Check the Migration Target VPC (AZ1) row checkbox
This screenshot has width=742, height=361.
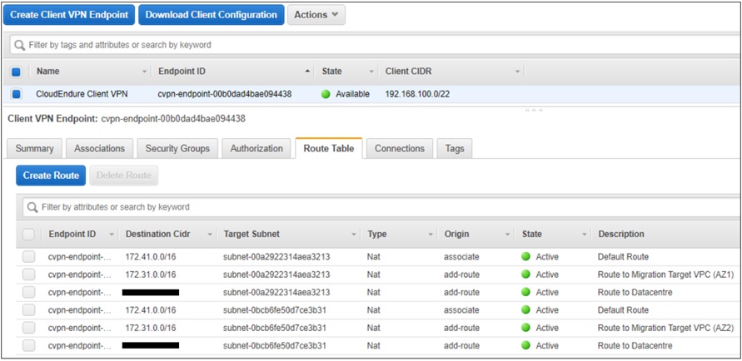tap(29, 274)
